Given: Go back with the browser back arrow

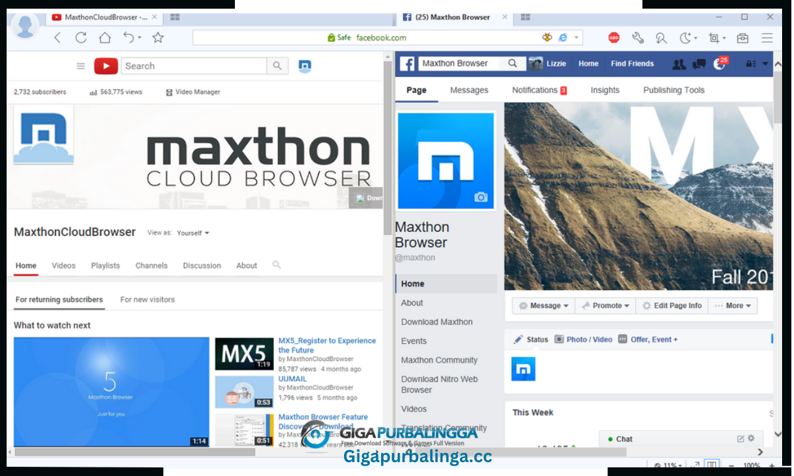Looking at the screenshot, I should pyautogui.click(x=58, y=38).
